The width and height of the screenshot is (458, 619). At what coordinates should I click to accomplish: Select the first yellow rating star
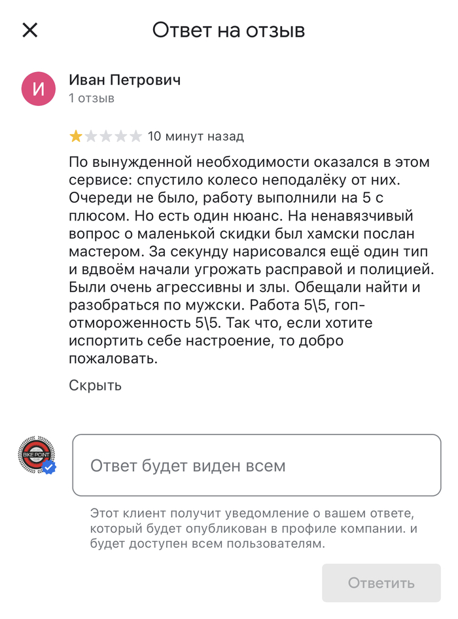click(x=76, y=136)
